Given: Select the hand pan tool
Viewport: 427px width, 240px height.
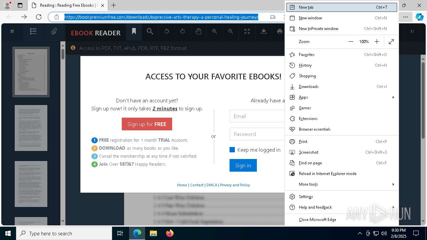Looking at the screenshot, I should tap(198, 31).
